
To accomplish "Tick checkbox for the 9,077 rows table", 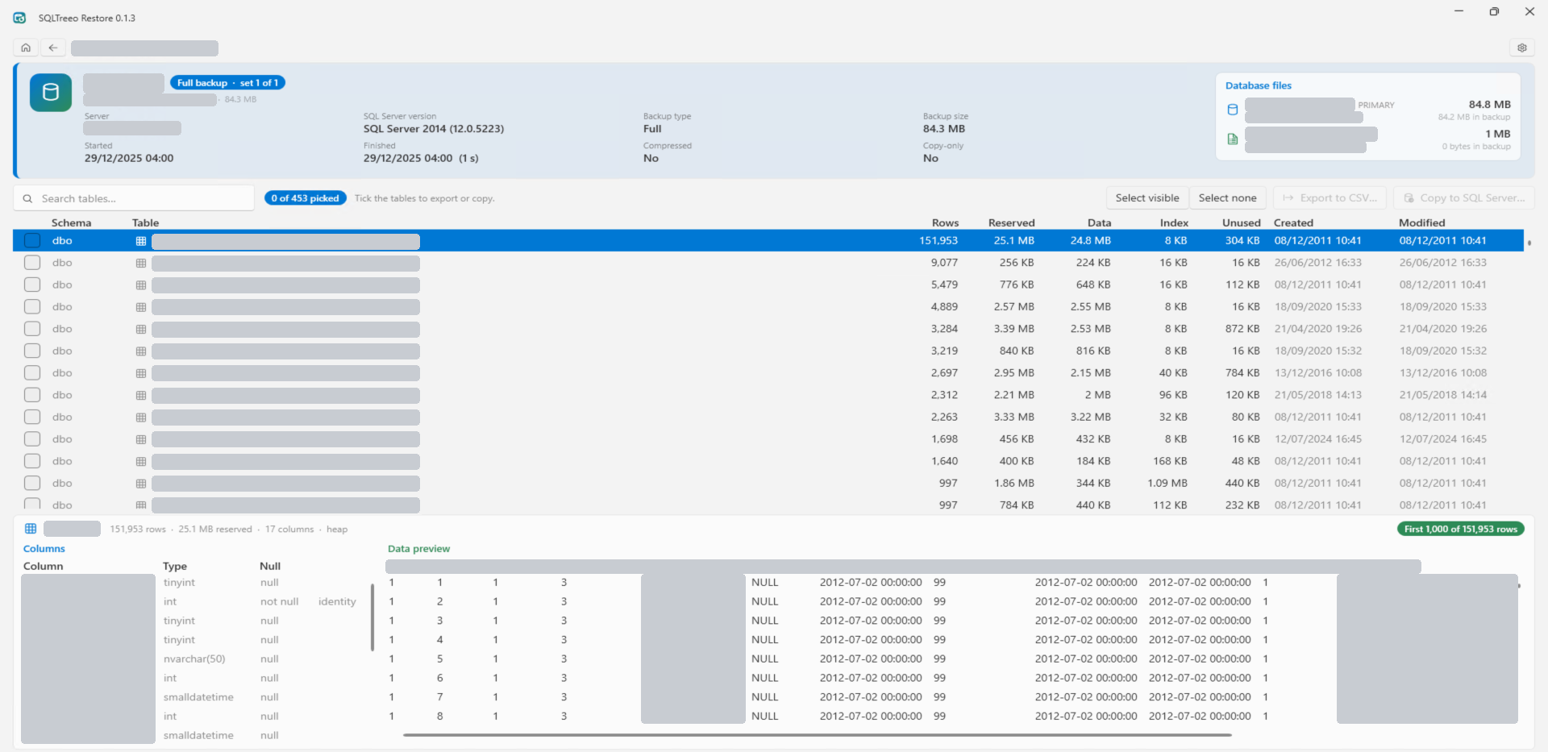I will pyautogui.click(x=32, y=262).
